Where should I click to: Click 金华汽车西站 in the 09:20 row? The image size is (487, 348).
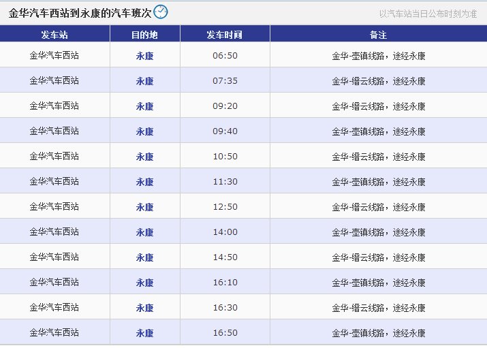point(54,106)
